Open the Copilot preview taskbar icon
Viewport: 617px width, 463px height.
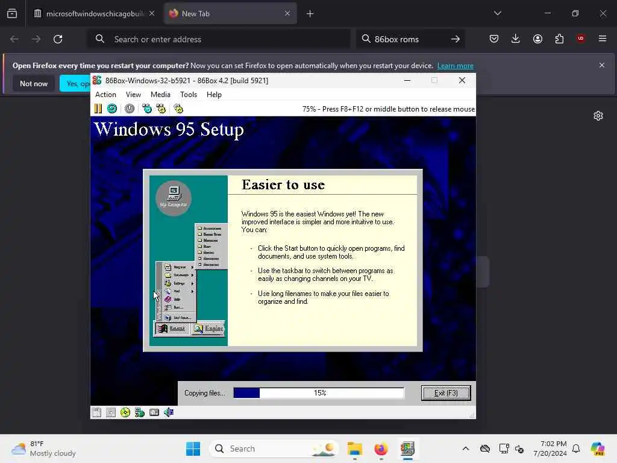click(598, 449)
